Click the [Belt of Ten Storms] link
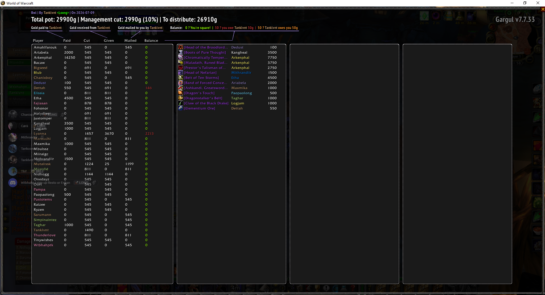The height and width of the screenshot is (295, 545). tap(202, 78)
